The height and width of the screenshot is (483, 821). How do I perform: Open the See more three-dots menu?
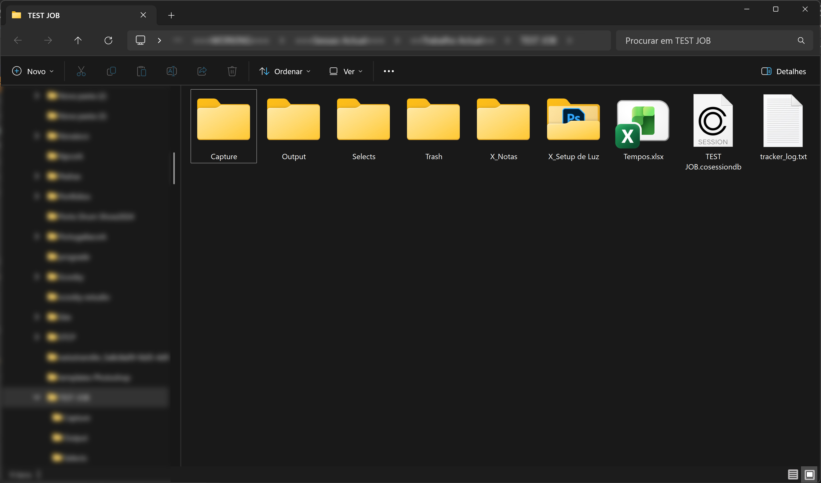point(389,71)
